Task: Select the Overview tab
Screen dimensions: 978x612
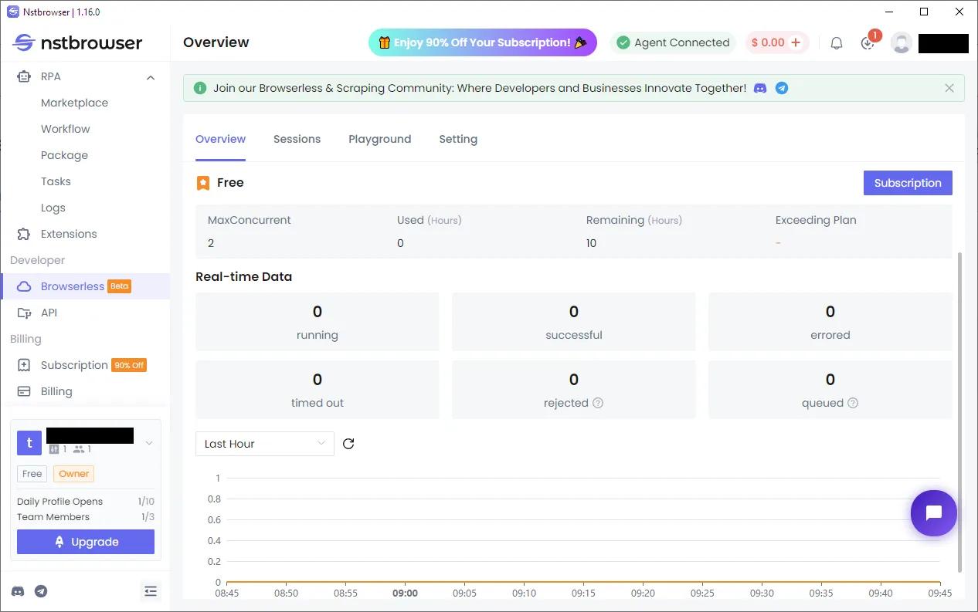Action: (220, 139)
